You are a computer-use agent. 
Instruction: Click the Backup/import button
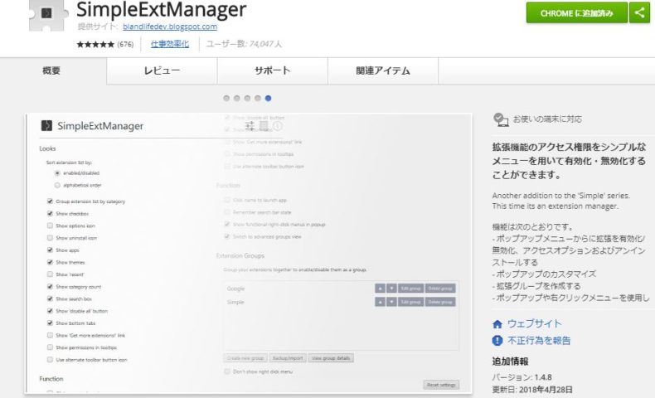(x=288, y=358)
